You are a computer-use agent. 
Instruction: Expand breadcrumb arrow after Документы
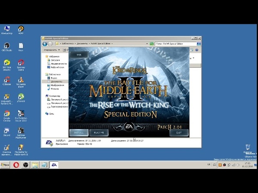point(89,44)
